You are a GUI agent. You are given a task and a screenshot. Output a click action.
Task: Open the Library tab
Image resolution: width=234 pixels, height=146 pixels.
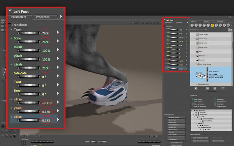[193, 21]
